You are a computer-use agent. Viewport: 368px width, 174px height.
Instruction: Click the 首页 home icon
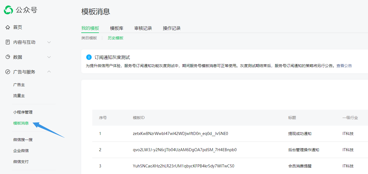click(8, 27)
